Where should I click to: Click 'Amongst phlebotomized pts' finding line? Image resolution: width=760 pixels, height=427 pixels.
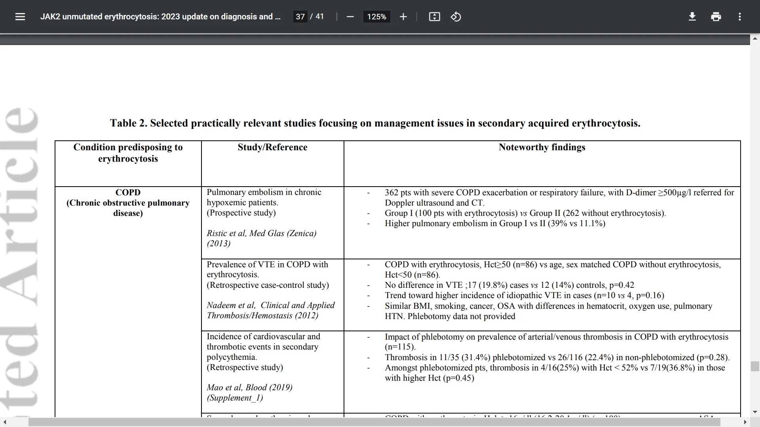click(x=555, y=373)
